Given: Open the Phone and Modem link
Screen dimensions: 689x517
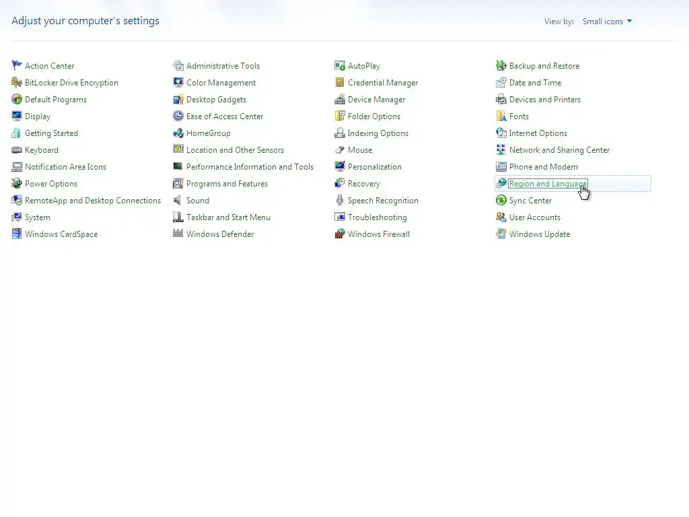Looking at the screenshot, I should 543,167.
